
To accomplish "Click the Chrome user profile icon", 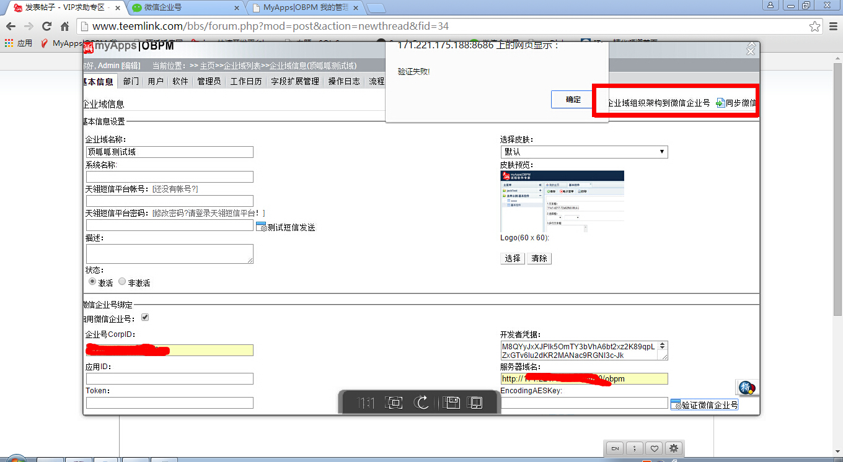I will [x=770, y=5].
